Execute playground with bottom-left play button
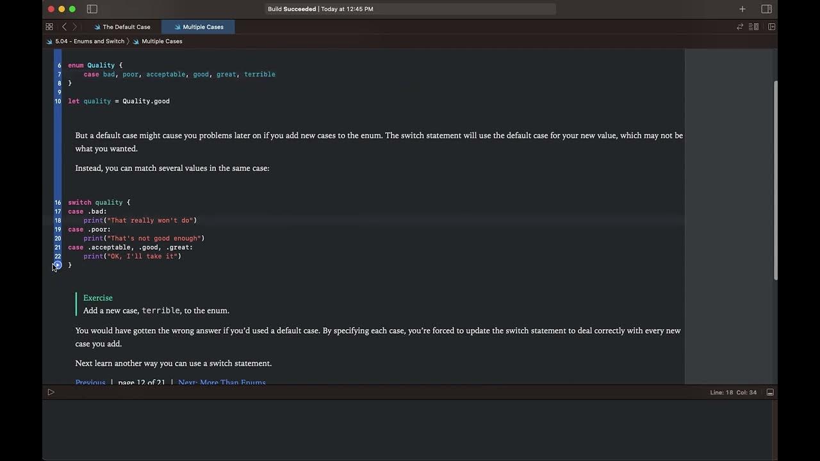Screen dimensions: 820x461 point(51,392)
